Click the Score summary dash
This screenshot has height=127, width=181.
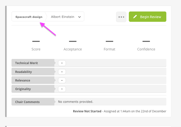pyautogui.click(x=36, y=41)
